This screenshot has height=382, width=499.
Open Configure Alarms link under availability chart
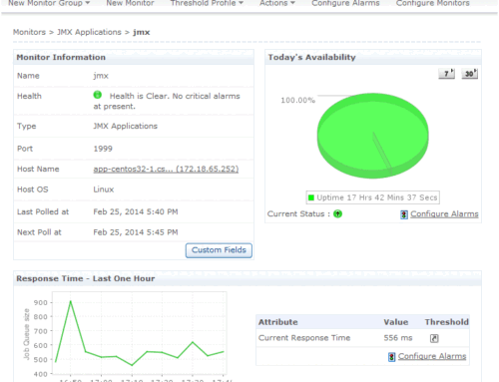(444, 214)
